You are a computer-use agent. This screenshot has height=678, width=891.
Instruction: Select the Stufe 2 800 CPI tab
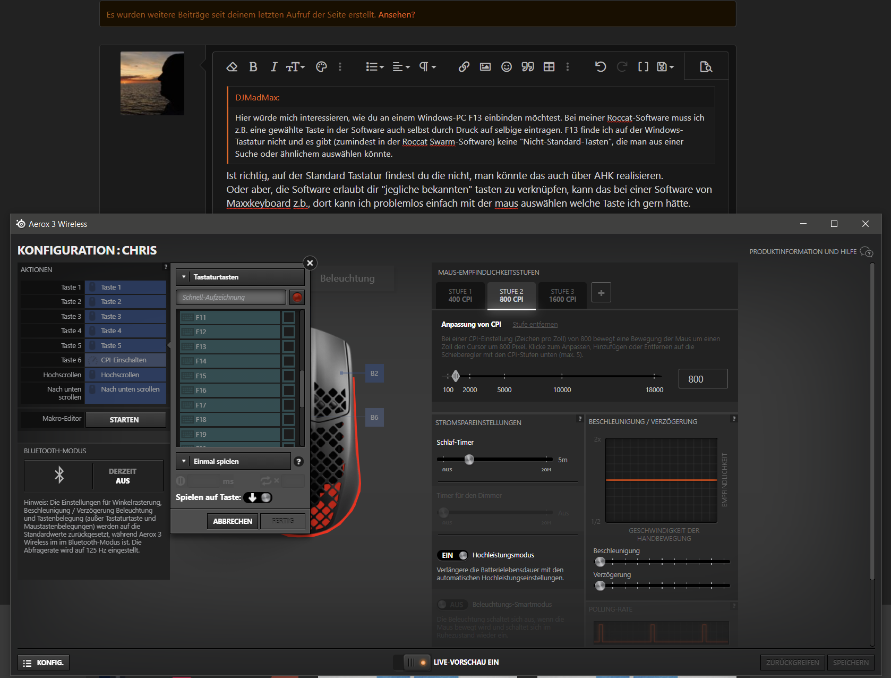tap(511, 295)
